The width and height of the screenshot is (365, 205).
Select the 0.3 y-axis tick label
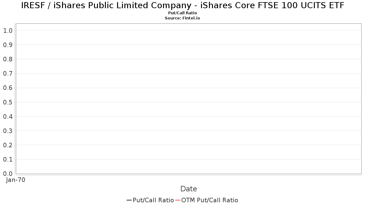click(8, 131)
